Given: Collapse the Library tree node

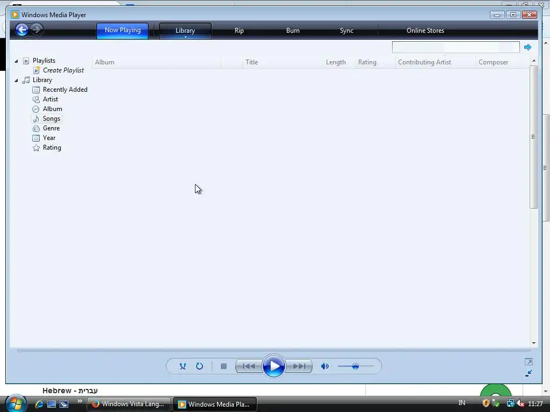Looking at the screenshot, I should [16, 80].
